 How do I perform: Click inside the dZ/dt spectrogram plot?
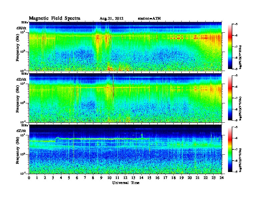125,149
